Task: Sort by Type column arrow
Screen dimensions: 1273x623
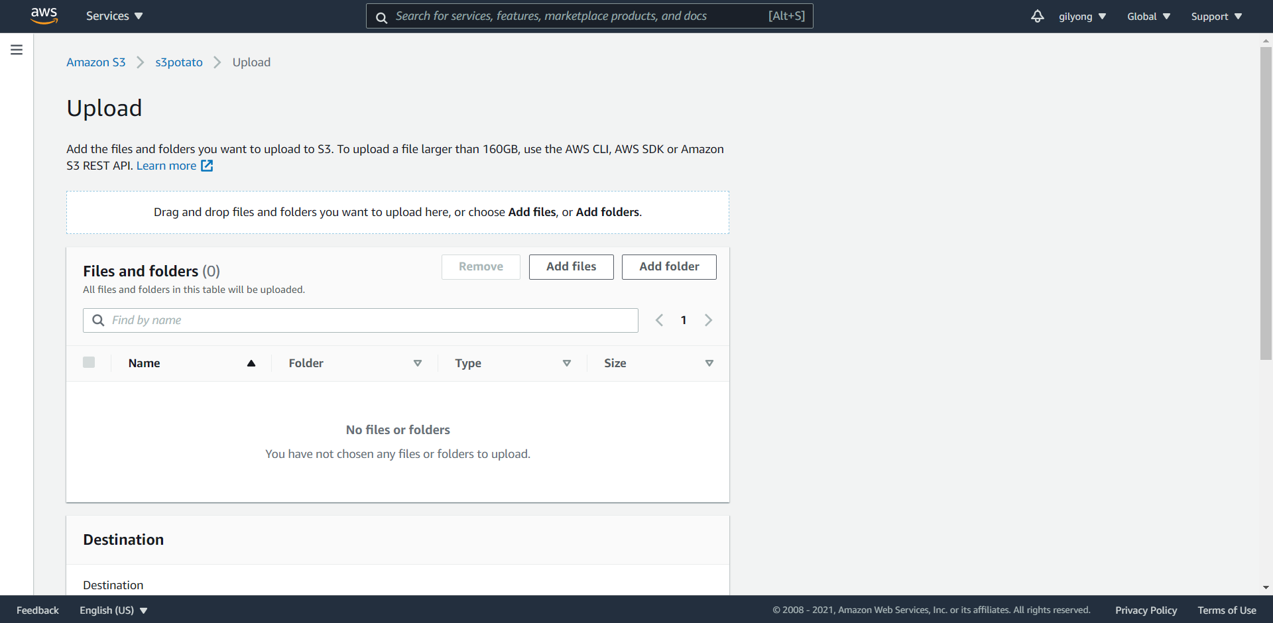Action: [x=567, y=363]
